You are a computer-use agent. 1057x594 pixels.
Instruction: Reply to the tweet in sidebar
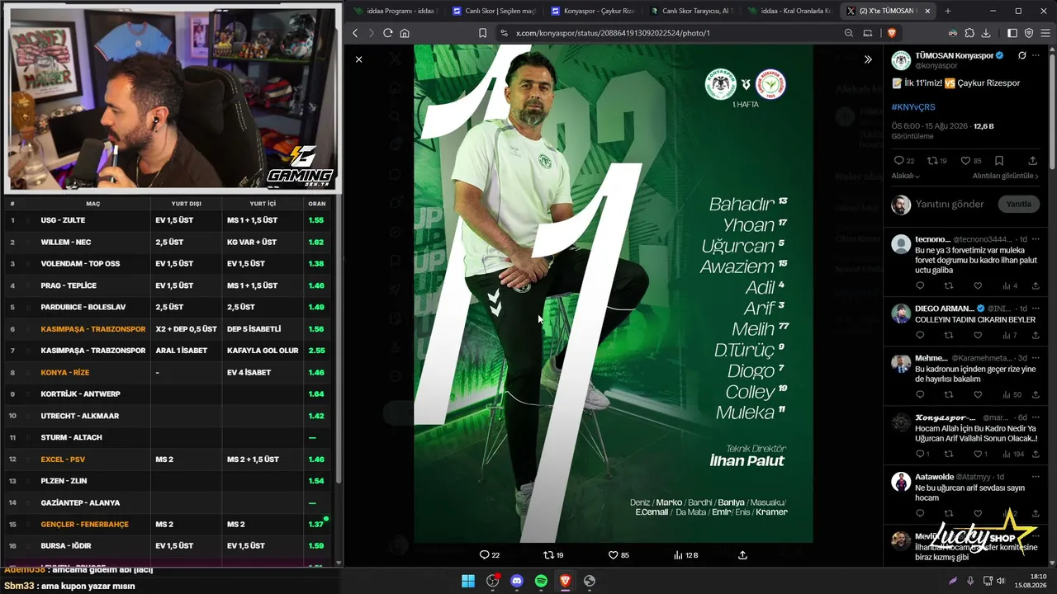(x=904, y=161)
